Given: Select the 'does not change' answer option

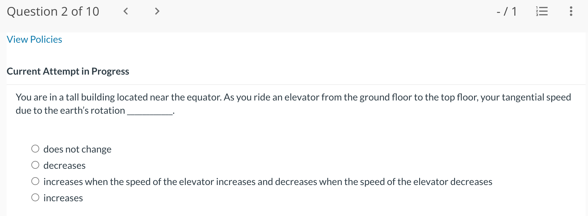Looking at the screenshot, I should (35, 148).
